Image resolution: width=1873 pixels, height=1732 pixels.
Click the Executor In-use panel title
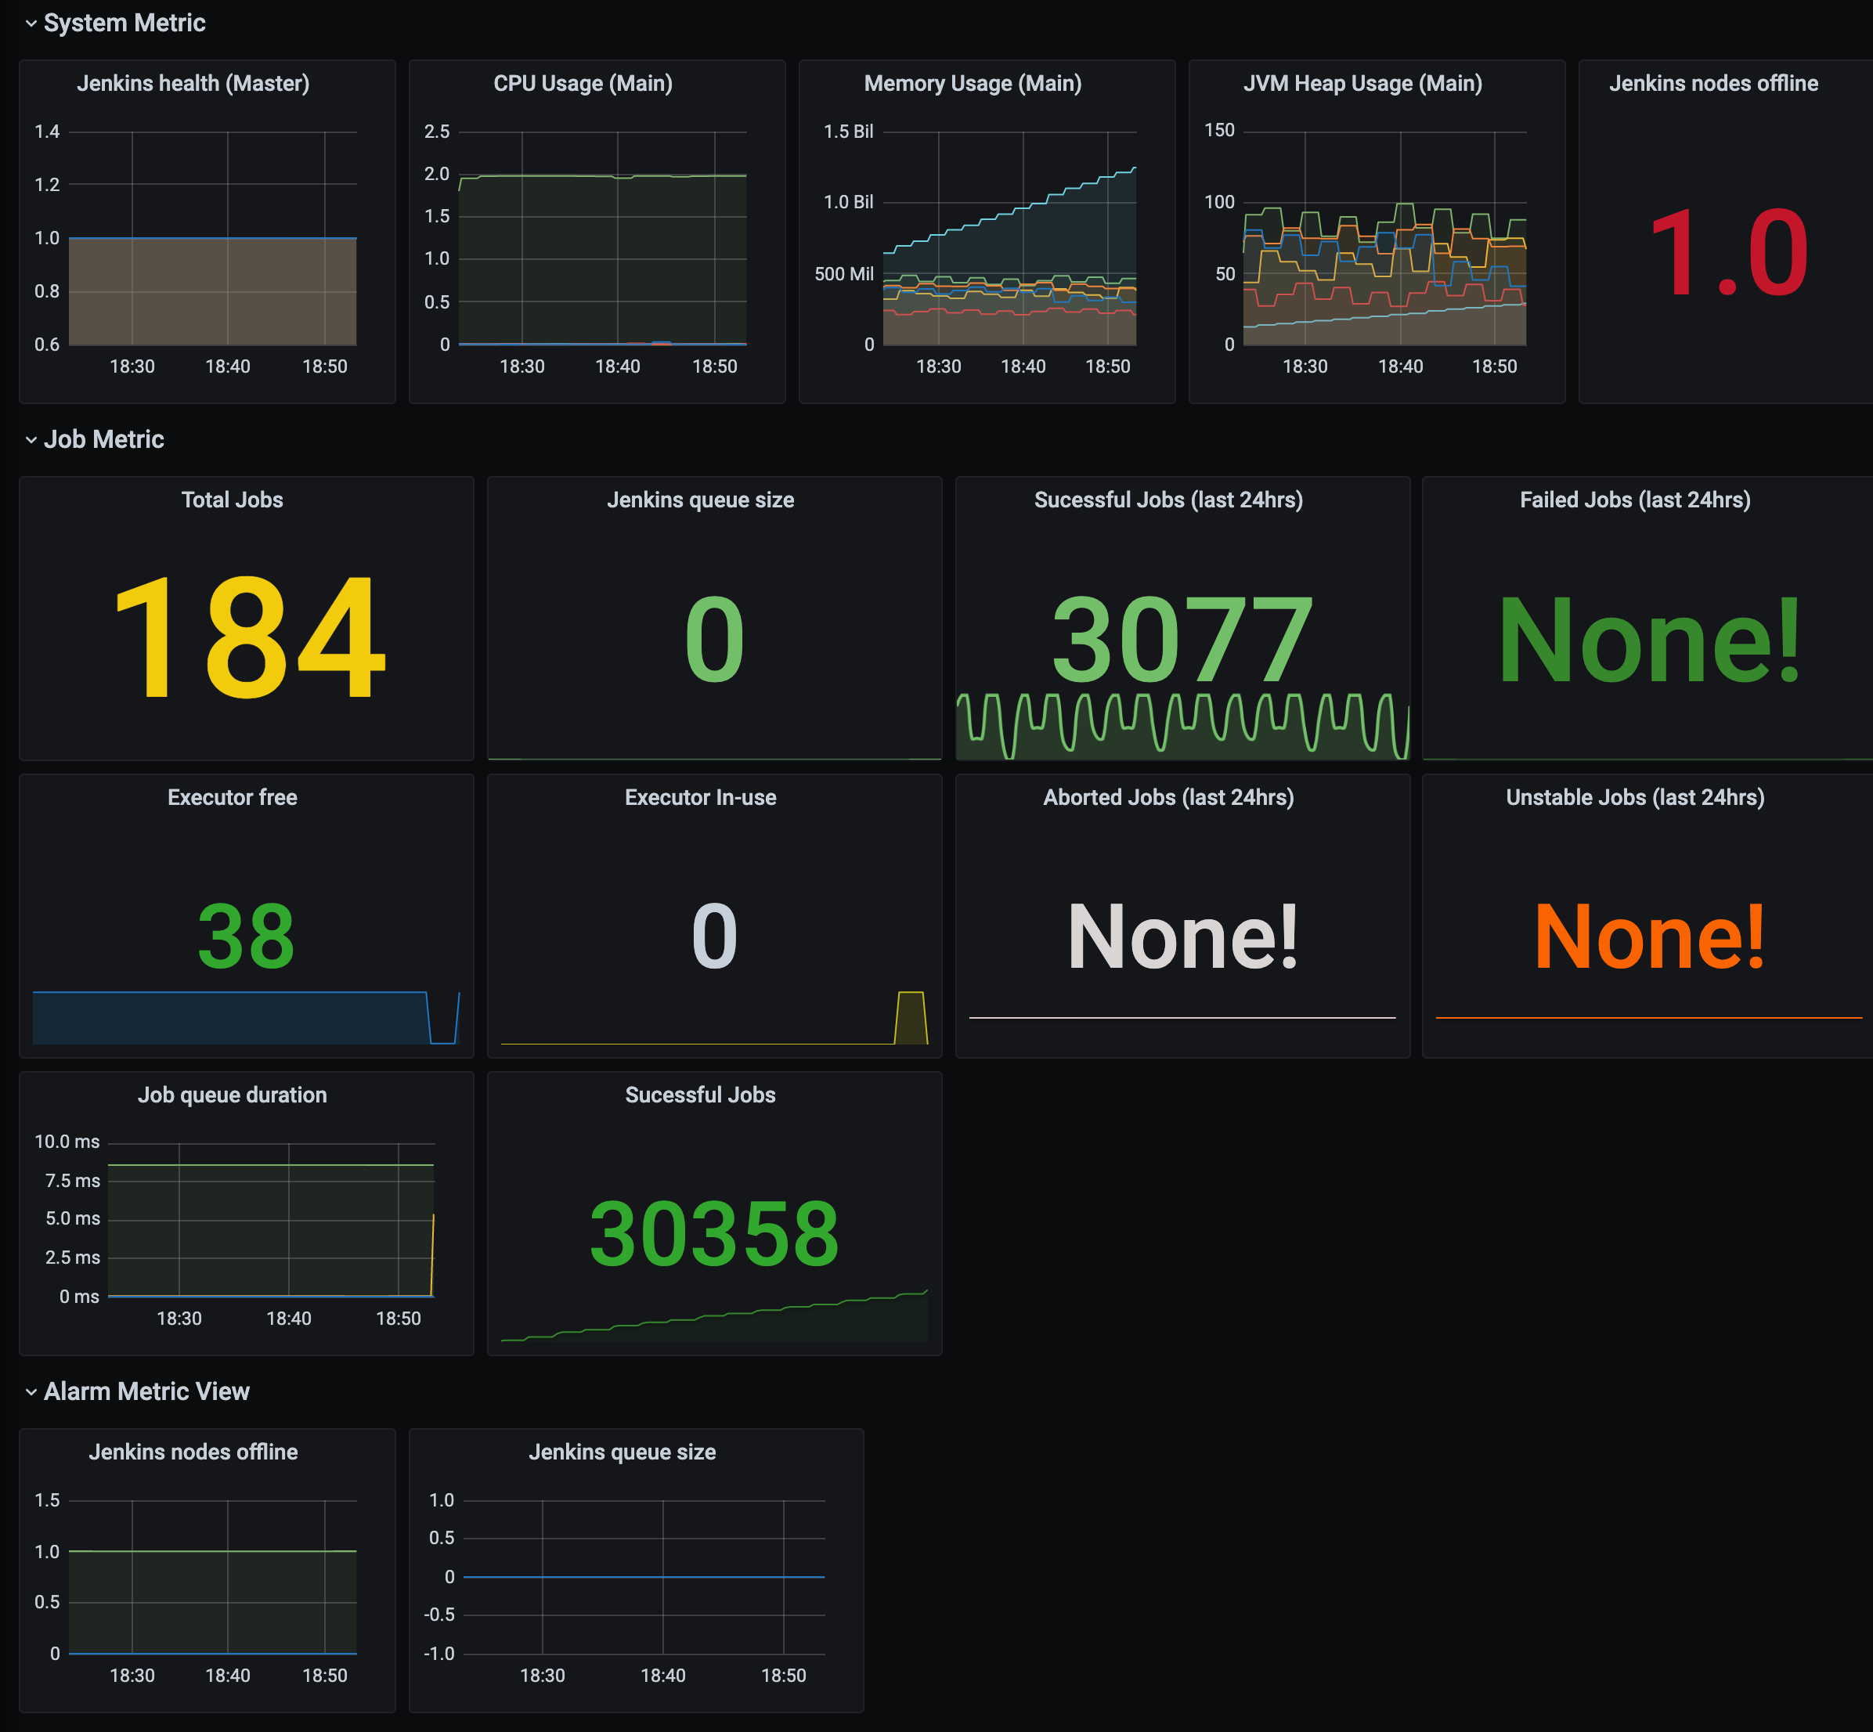click(700, 798)
